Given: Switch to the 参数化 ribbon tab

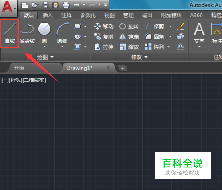Looking at the screenshot, I should point(88,15).
